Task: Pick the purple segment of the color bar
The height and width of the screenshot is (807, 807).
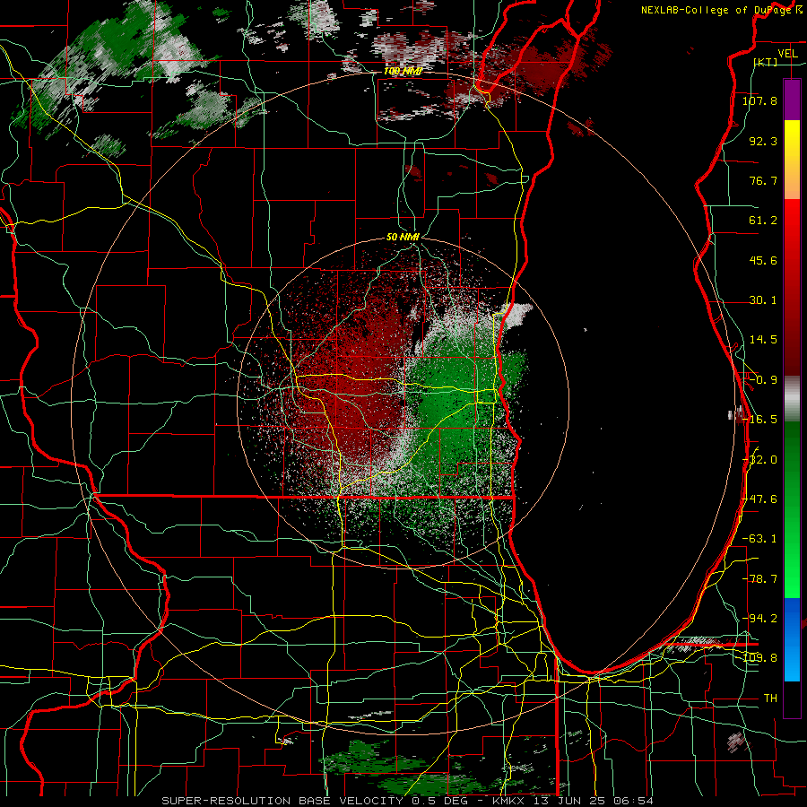Action: (x=792, y=100)
